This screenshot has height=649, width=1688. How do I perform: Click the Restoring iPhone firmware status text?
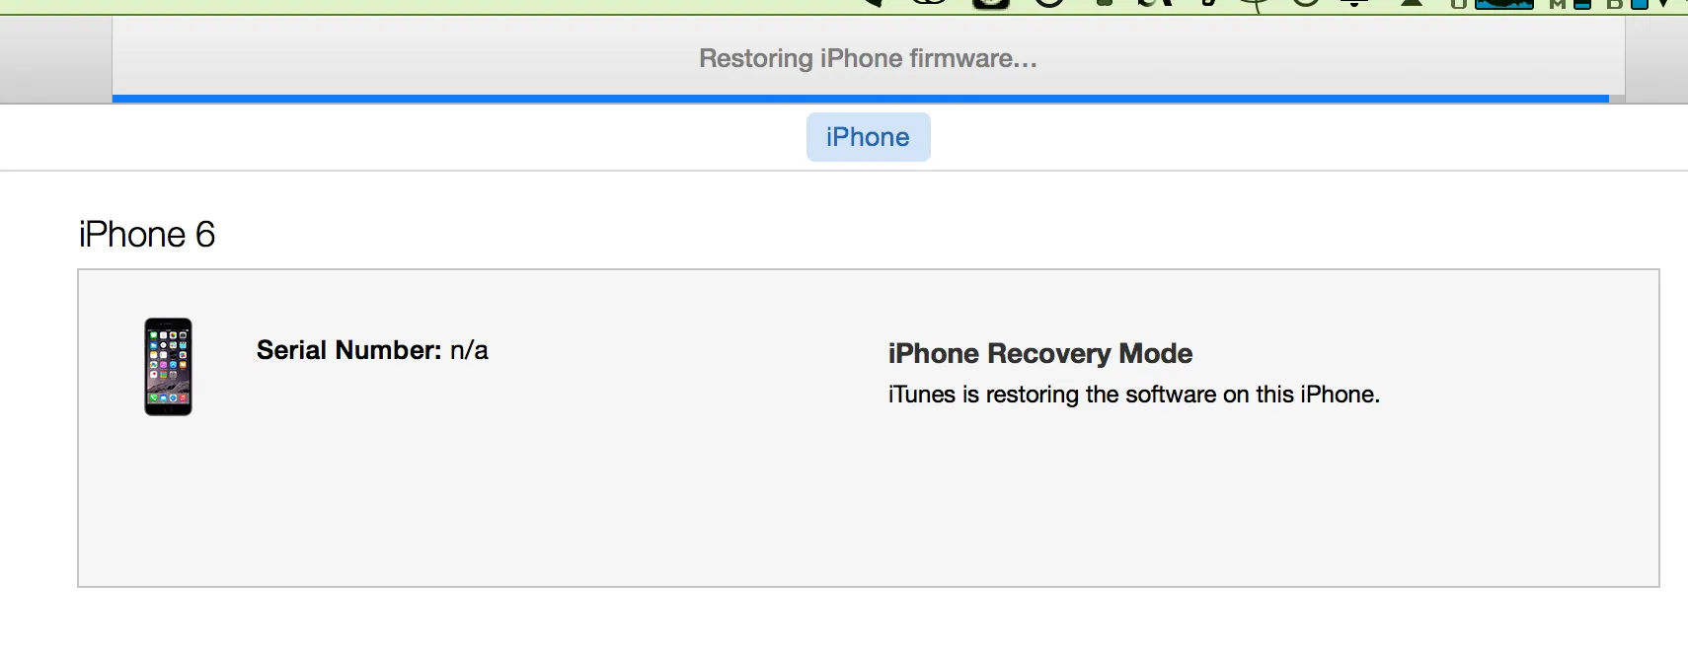click(x=868, y=58)
